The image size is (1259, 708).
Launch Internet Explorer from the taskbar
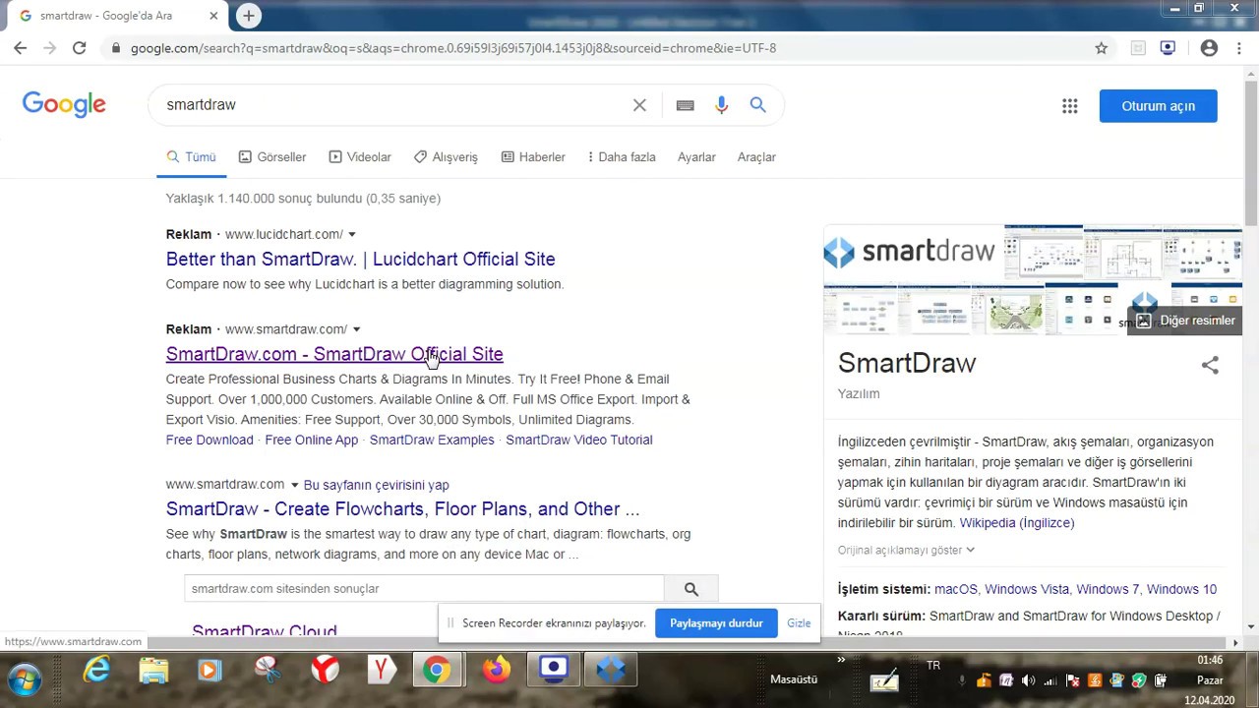(x=96, y=671)
